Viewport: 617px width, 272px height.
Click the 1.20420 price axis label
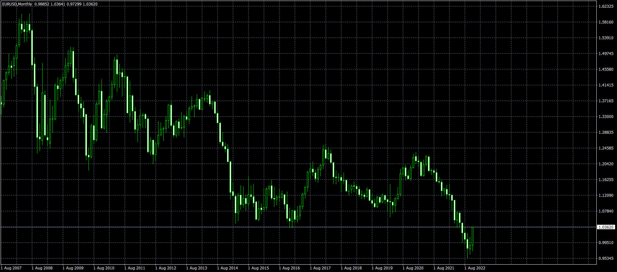[606, 164]
